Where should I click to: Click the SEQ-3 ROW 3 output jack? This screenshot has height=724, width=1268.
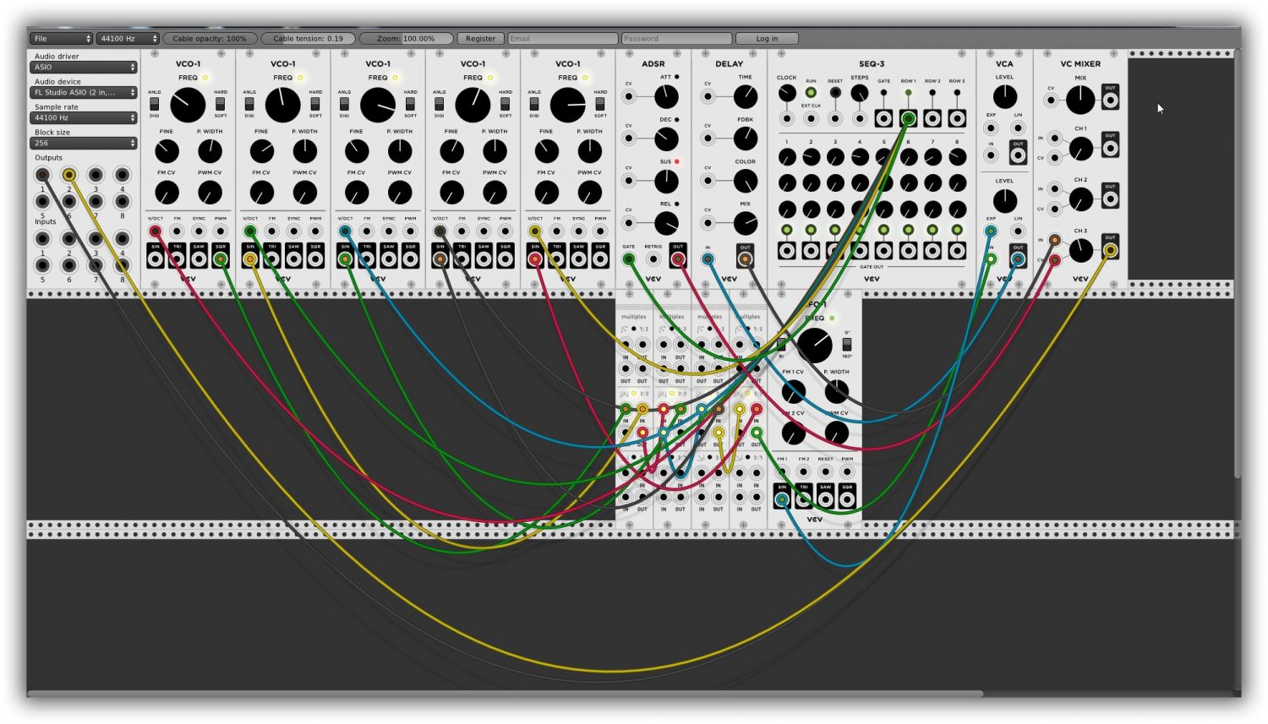(x=957, y=118)
